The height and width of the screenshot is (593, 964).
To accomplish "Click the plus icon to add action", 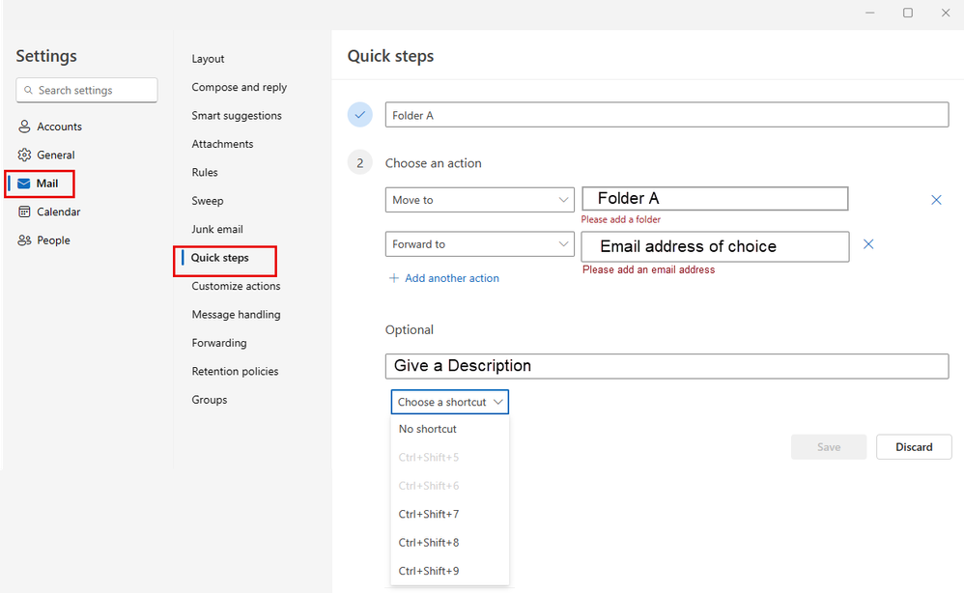I will (393, 278).
